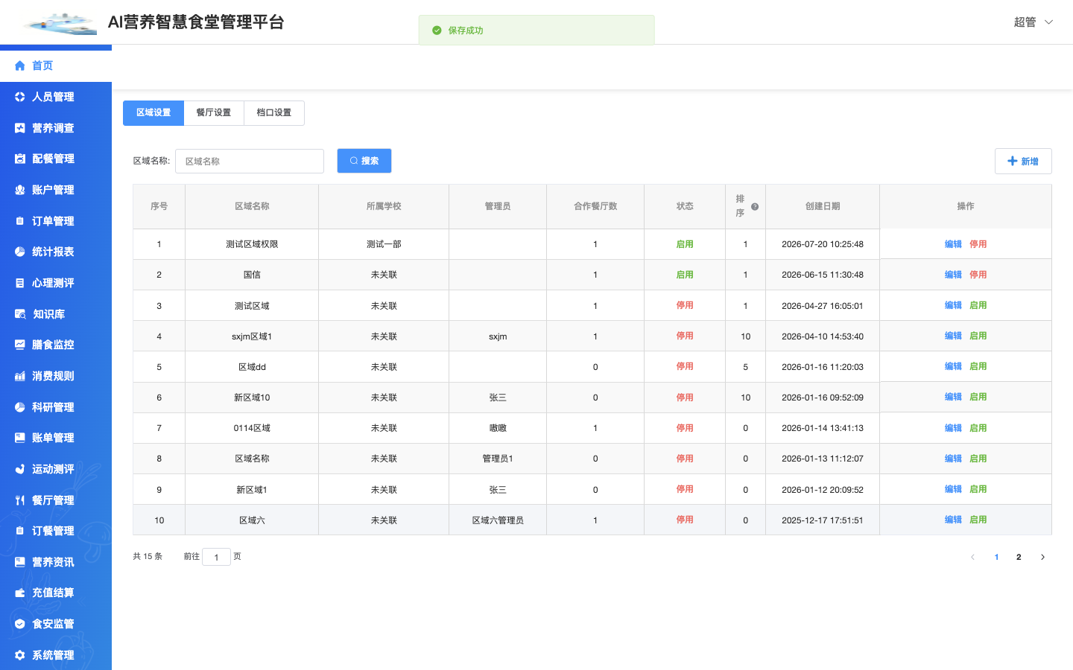The height and width of the screenshot is (670, 1073).
Task: Click the cell 2026-06-15 11:30:48
Action: point(823,275)
